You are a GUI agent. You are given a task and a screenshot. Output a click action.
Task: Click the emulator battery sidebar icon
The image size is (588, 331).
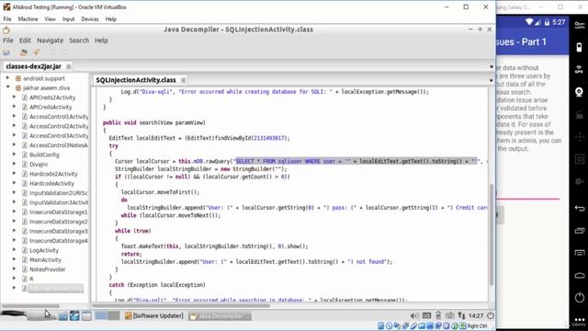pyautogui.click(x=580, y=47)
